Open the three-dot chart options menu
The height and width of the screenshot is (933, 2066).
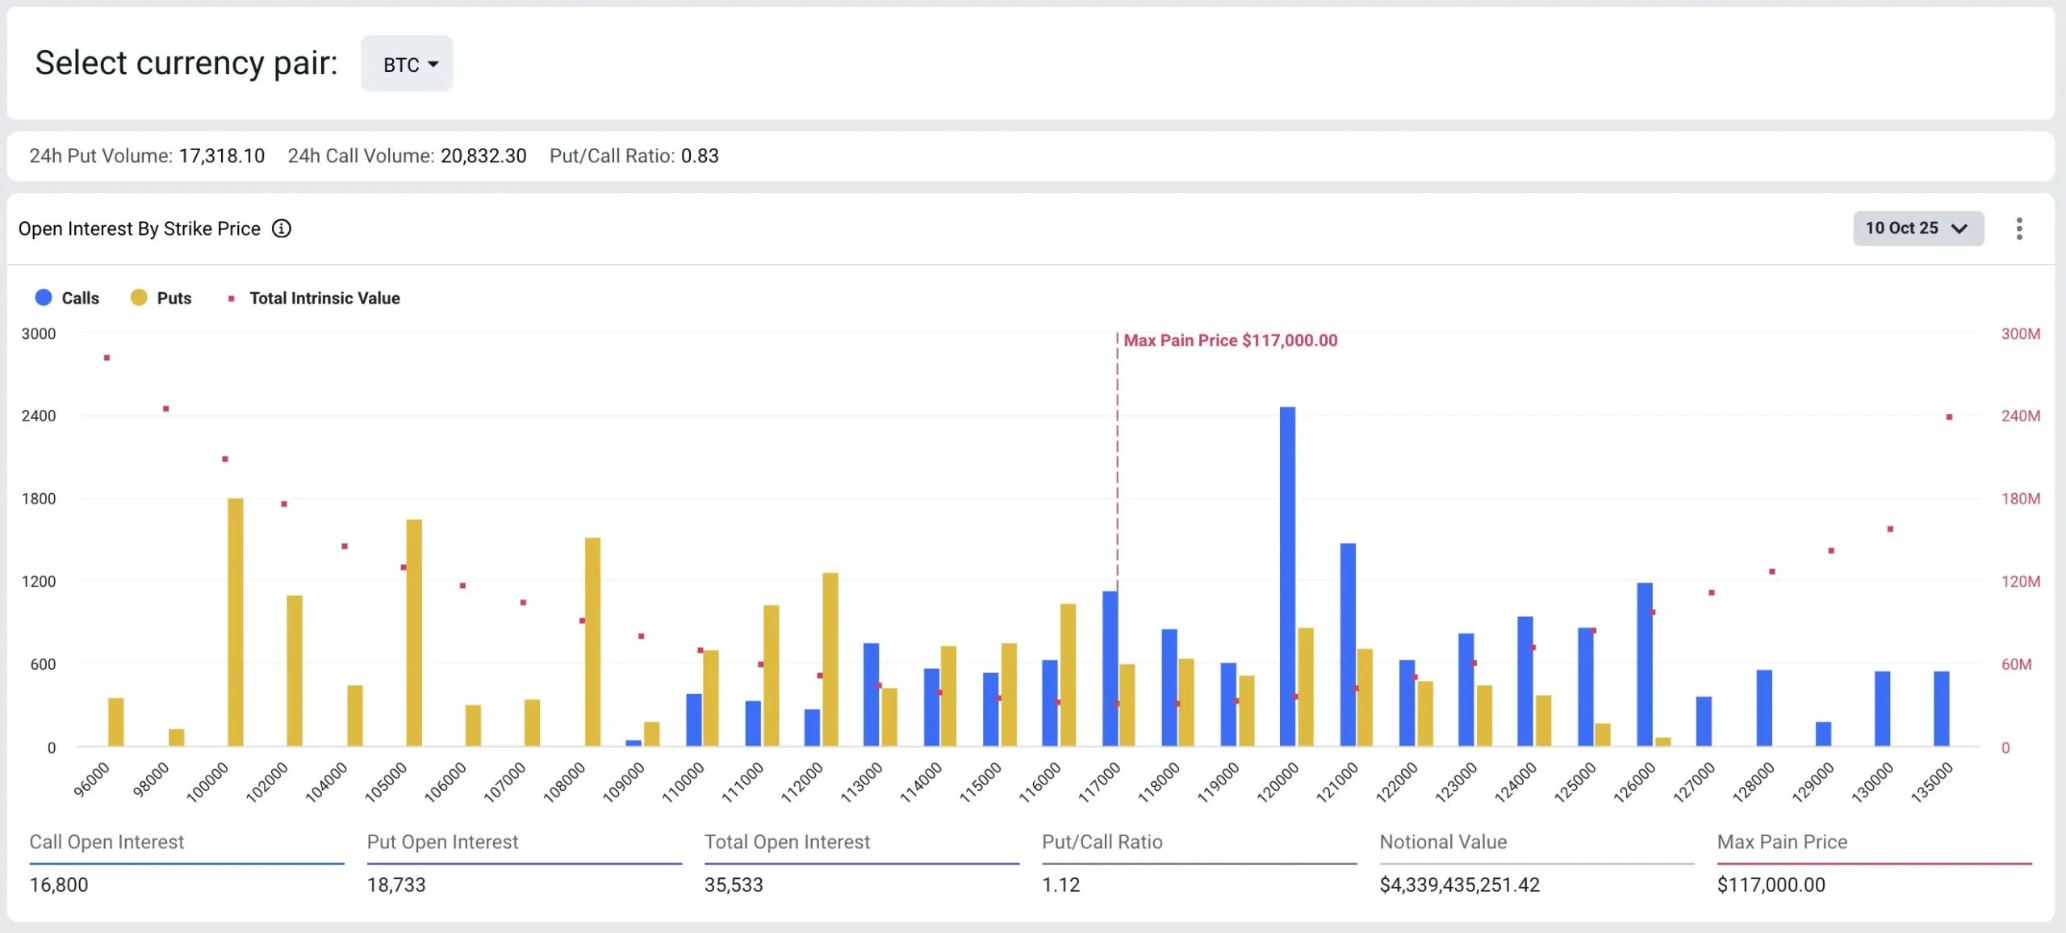[2019, 228]
